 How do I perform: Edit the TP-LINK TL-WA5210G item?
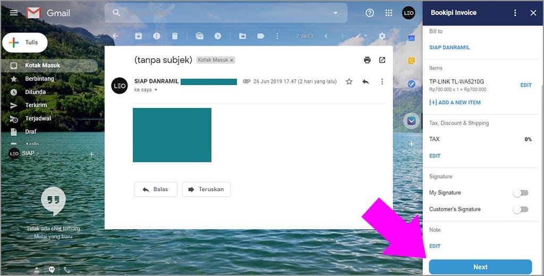click(525, 85)
